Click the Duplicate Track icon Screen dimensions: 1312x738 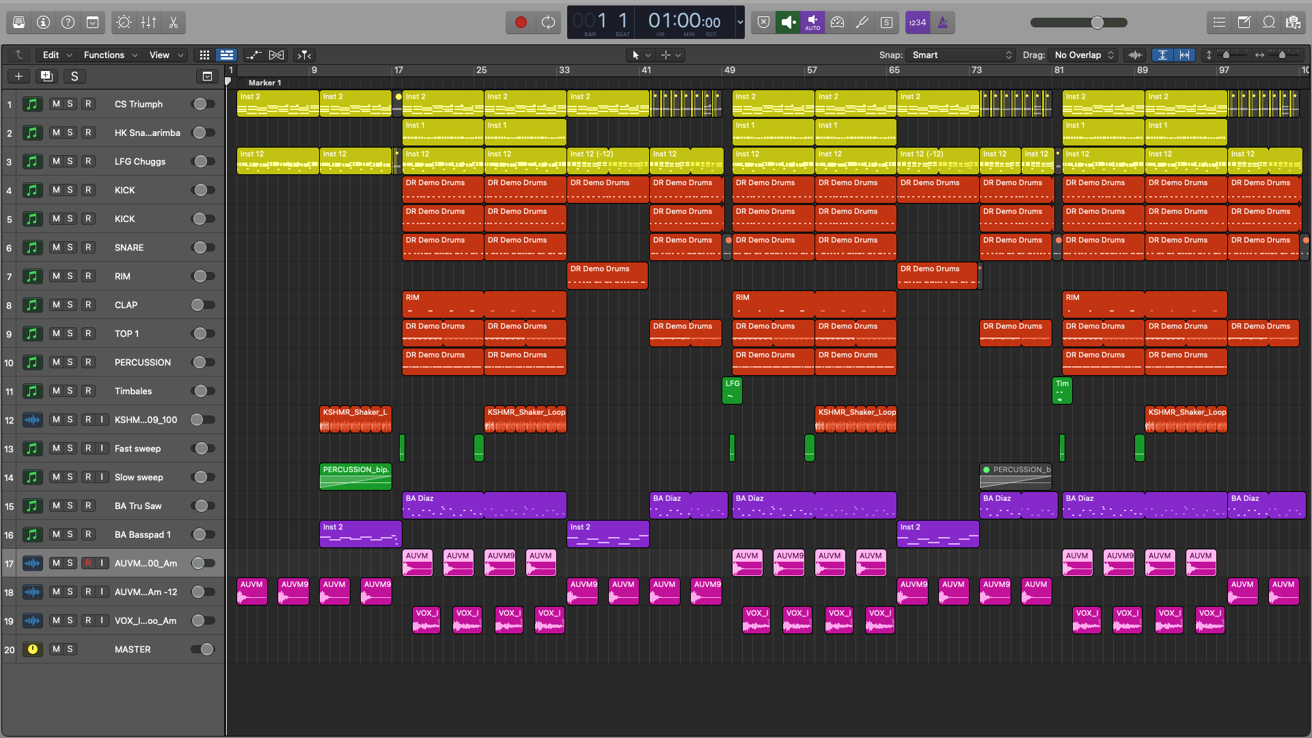(x=46, y=77)
